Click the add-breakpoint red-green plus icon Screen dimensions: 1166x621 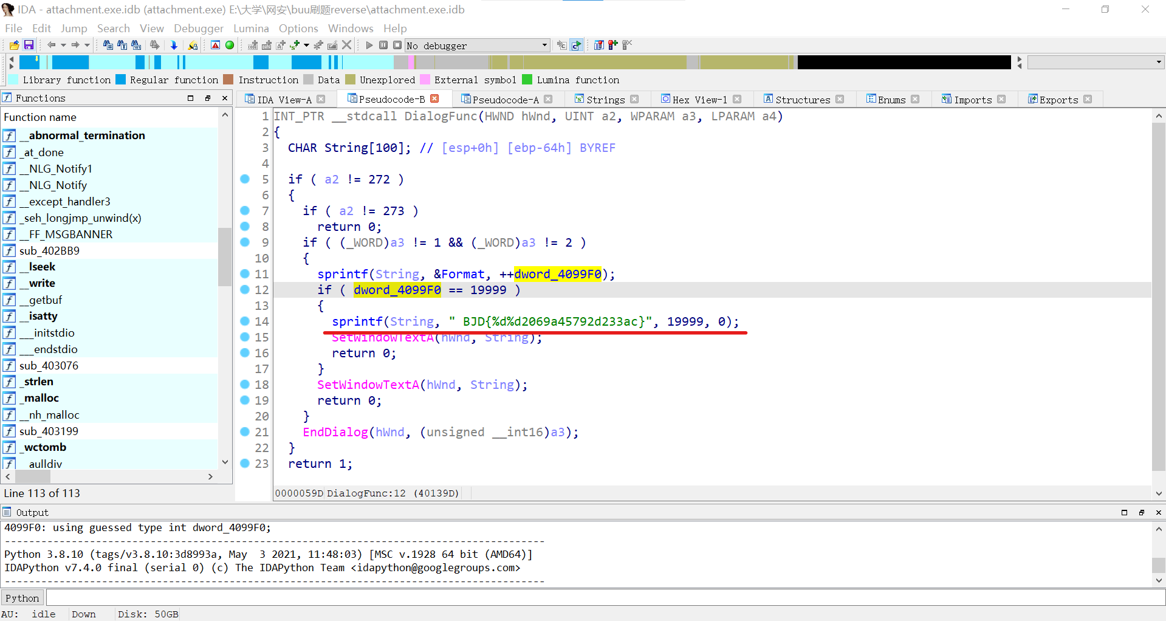612,45
